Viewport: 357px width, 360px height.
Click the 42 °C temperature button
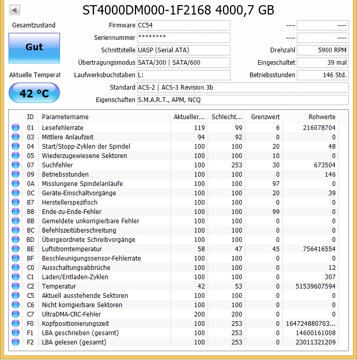click(34, 93)
